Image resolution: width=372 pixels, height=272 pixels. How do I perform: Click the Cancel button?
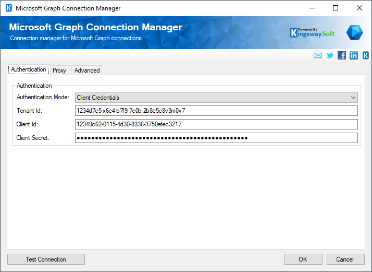pos(345,259)
